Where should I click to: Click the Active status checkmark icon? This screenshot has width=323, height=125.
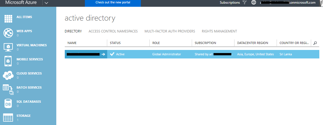pos(112,54)
